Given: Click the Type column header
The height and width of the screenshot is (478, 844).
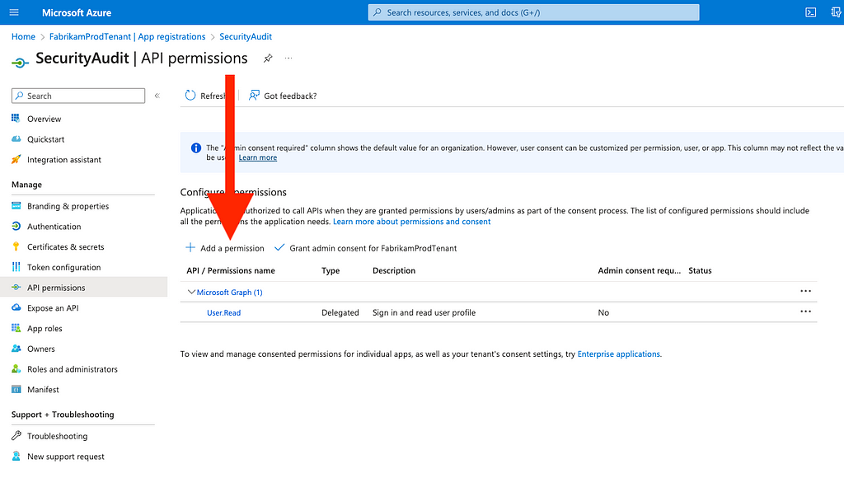Looking at the screenshot, I should click(x=331, y=271).
